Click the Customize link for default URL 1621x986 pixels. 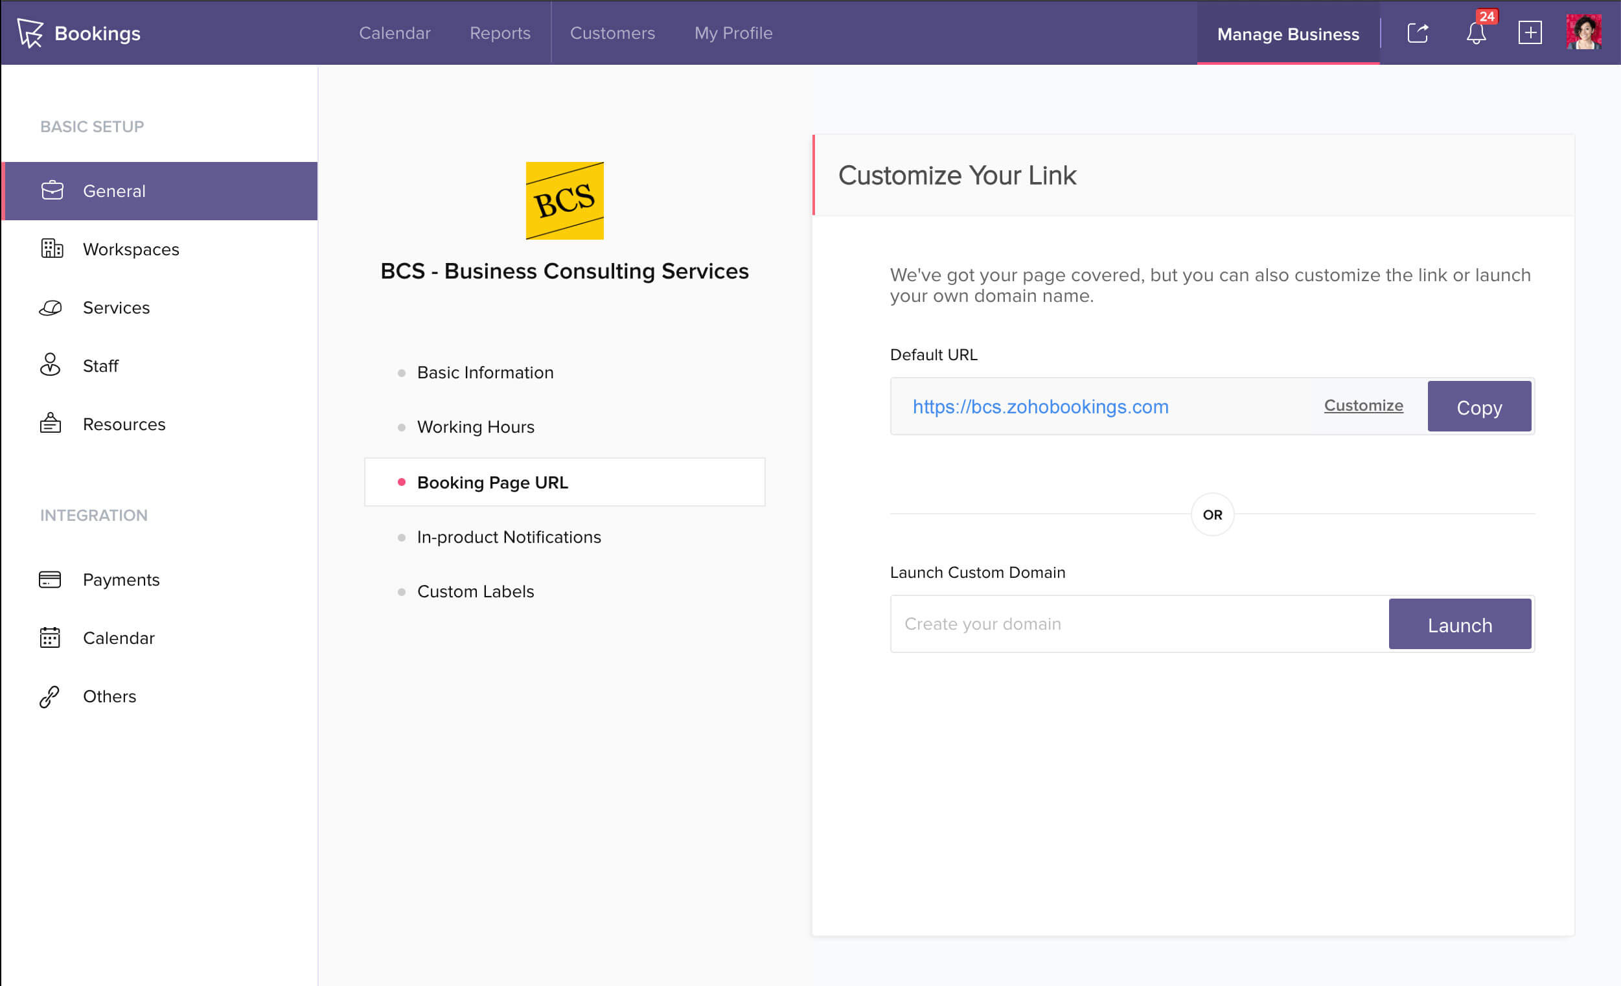(1363, 405)
